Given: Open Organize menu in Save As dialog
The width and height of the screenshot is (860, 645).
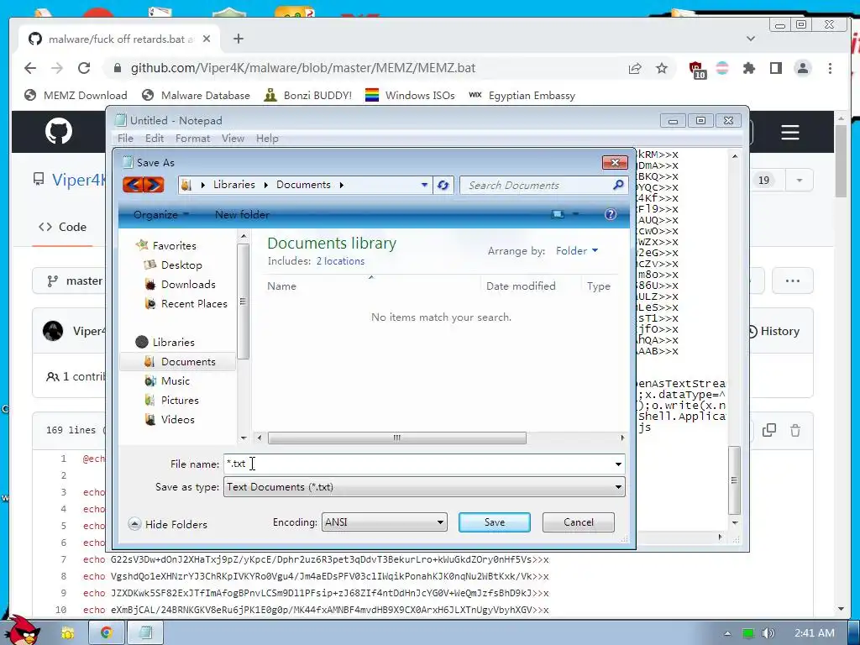Looking at the screenshot, I should point(160,214).
